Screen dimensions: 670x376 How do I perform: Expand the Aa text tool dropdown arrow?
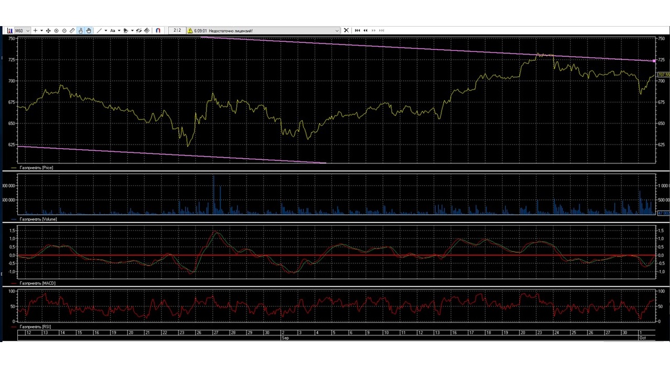click(119, 31)
